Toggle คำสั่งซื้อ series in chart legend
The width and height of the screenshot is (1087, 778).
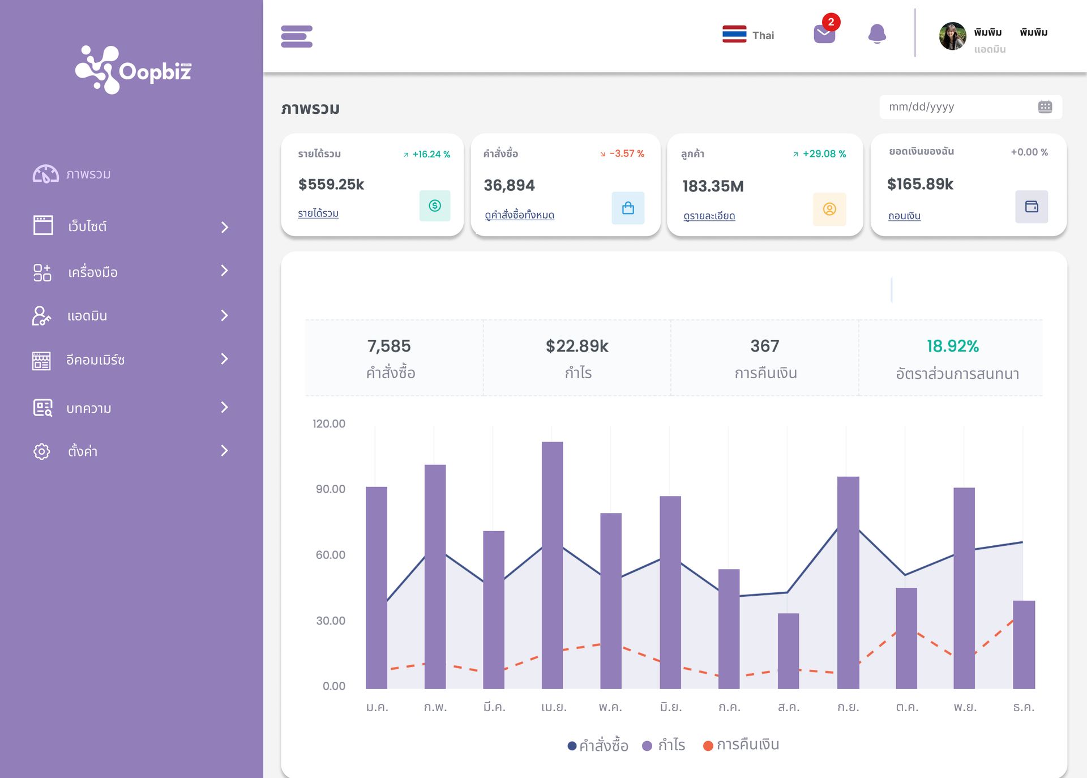click(598, 745)
